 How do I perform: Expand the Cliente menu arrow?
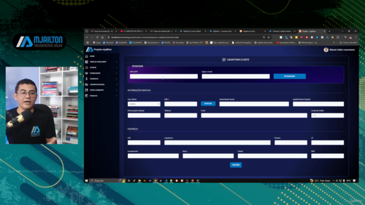(x=116, y=67)
